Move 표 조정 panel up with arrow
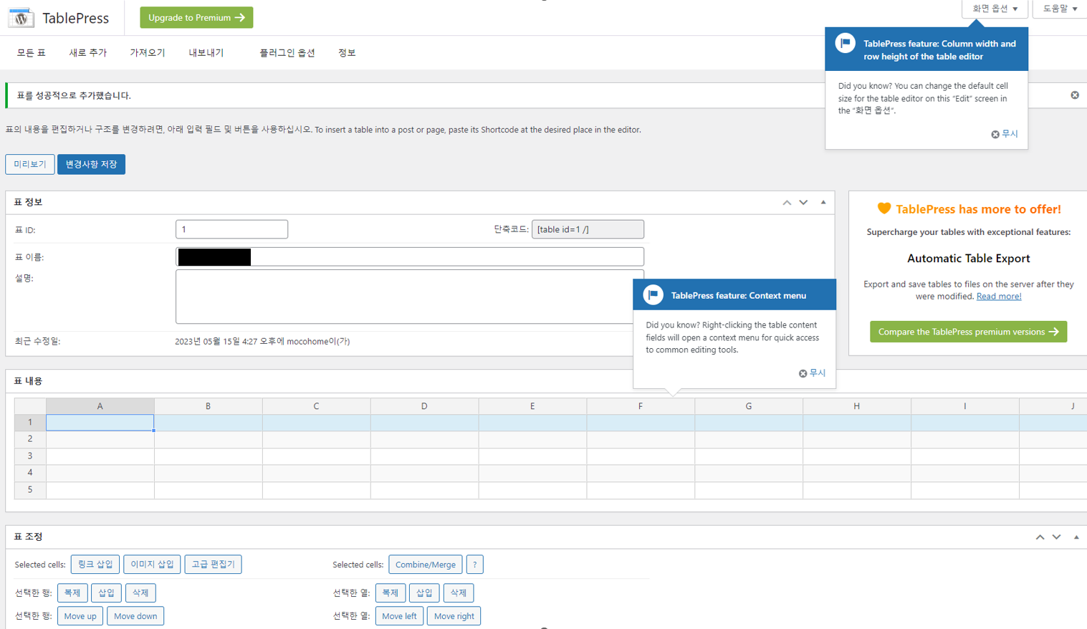This screenshot has width=1087, height=629. (1040, 537)
